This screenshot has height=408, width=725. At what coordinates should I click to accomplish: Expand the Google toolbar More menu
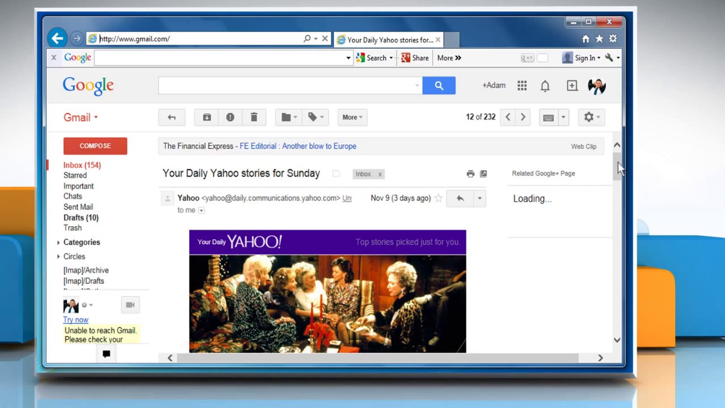click(449, 58)
